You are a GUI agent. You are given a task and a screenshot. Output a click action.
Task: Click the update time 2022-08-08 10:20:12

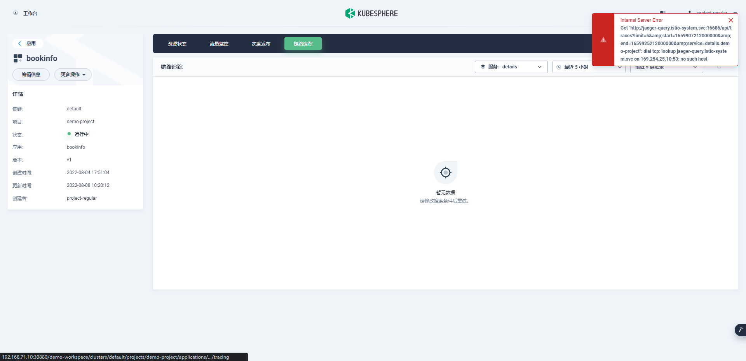[x=88, y=185]
